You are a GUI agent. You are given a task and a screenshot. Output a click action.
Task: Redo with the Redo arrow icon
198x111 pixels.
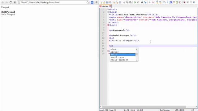[138, 2]
